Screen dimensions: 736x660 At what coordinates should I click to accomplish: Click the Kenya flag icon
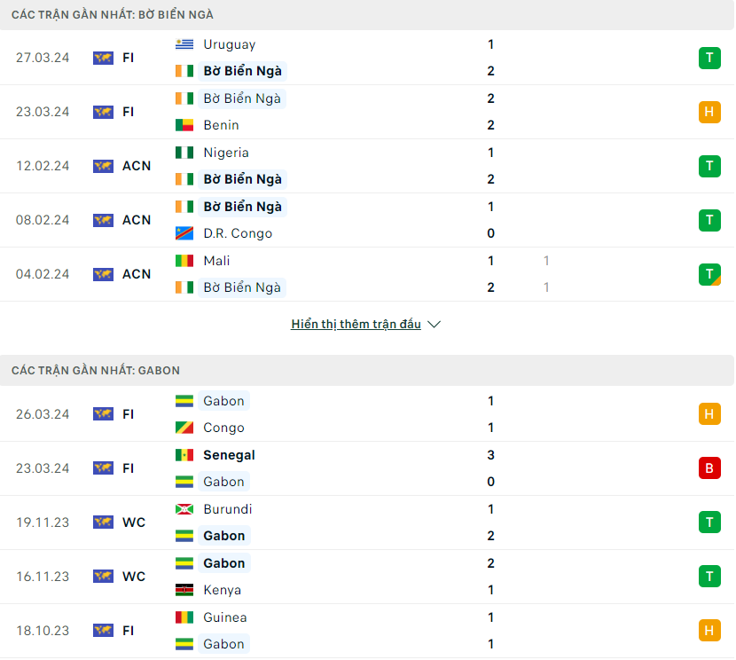[x=184, y=590]
